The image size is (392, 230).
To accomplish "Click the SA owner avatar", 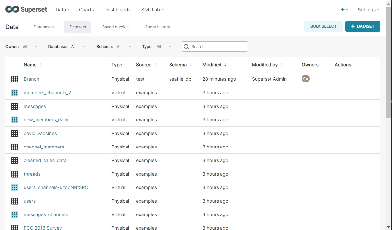I will 306,79.
